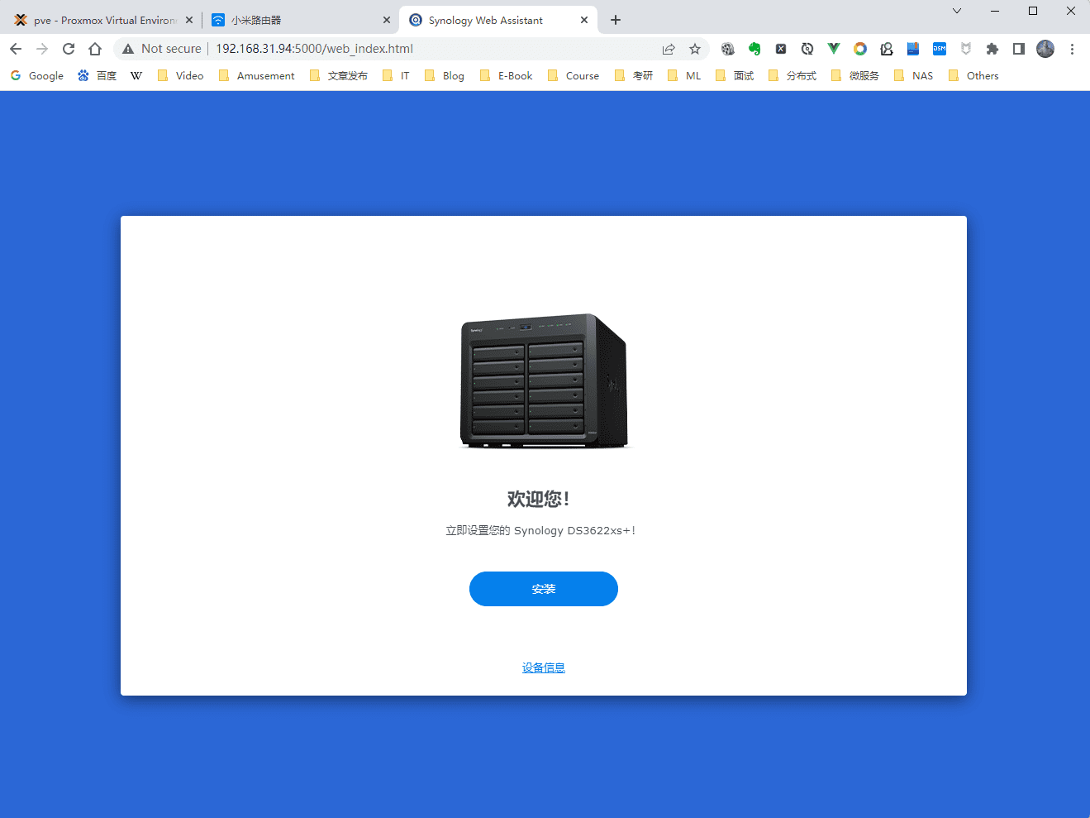Open the 百度 bookmark
Image resolution: width=1090 pixels, height=818 pixels.
tap(98, 75)
